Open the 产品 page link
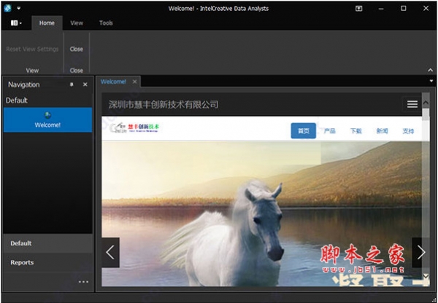The height and width of the screenshot is (303, 438). click(x=330, y=130)
